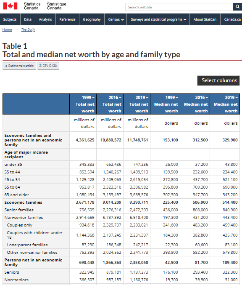The image size is (242, 285).
Task: Download the CSV (3 KB) file
Action: tap(48, 66)
